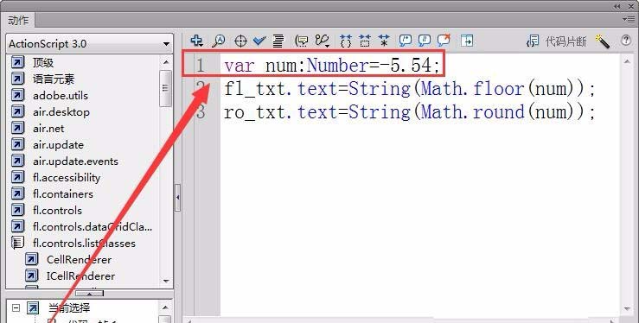Viewport: 639px width, 323px height.
Task: Open air.update package entry
Action: point(58,145)
